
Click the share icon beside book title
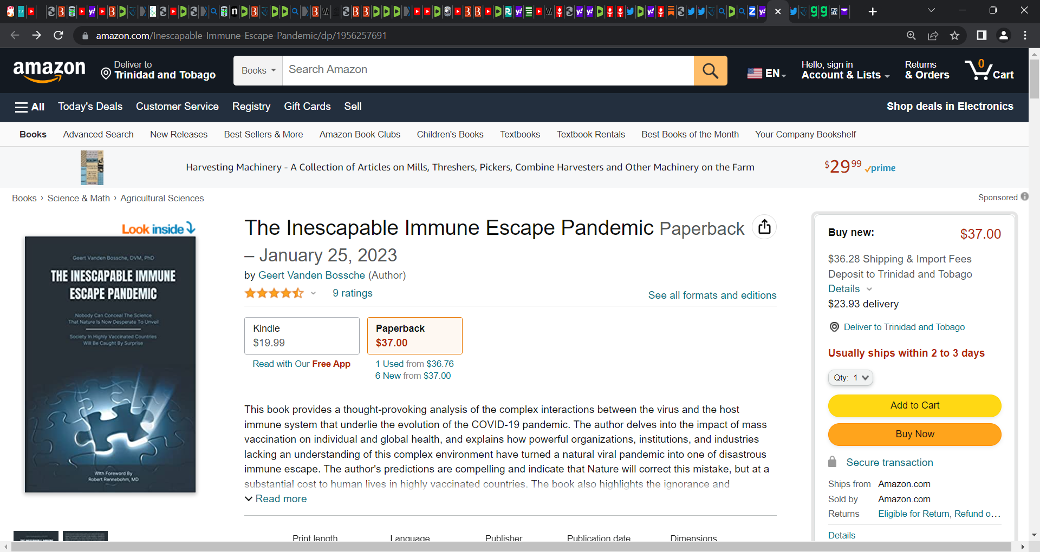[764, 227]
